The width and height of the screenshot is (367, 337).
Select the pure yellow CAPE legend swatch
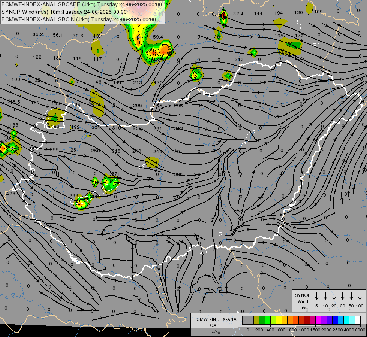[x=279, y=320]
